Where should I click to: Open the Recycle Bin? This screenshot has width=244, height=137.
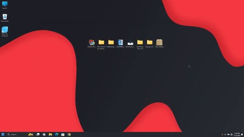[x=5, y=18]
